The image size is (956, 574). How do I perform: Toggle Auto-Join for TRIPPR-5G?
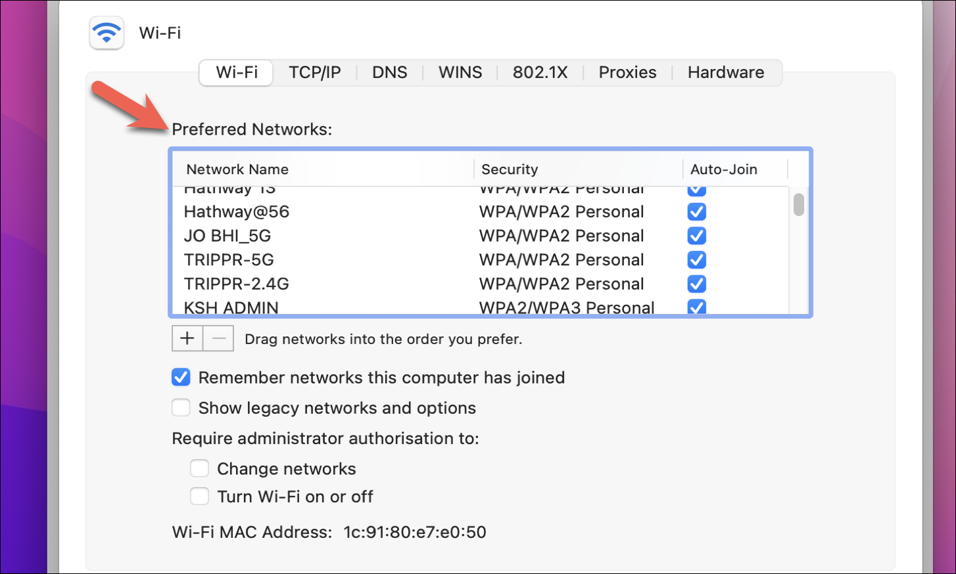pyautogui.click(x=697, y=260)
